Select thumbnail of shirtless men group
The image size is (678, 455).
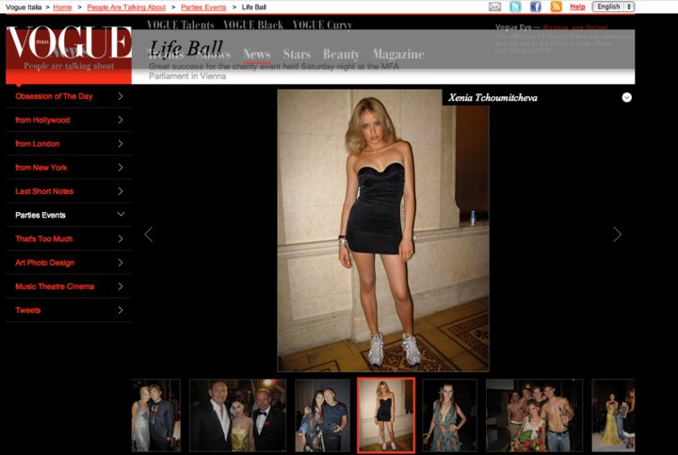click(535, 415)
